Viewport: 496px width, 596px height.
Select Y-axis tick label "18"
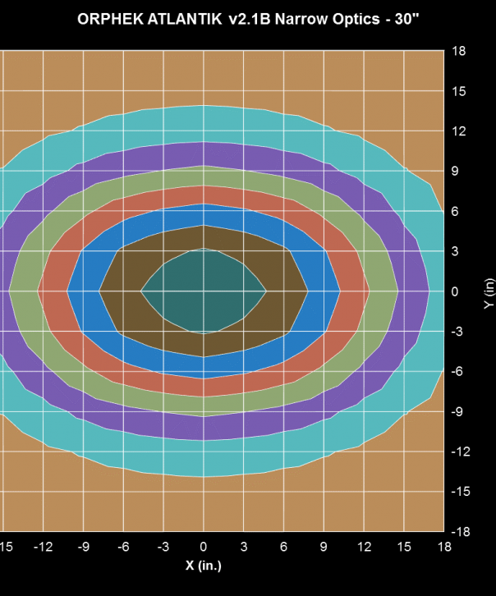coord(459,51)
